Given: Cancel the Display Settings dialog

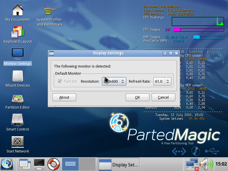Looking at the screenshot, I should tap(163, 97).
